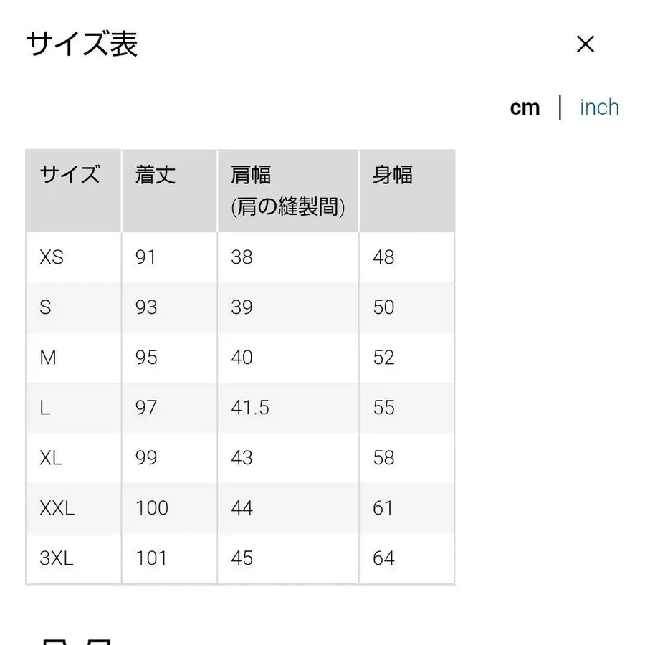Close the サイズ表 size chart dialog

tap(586, 44)
